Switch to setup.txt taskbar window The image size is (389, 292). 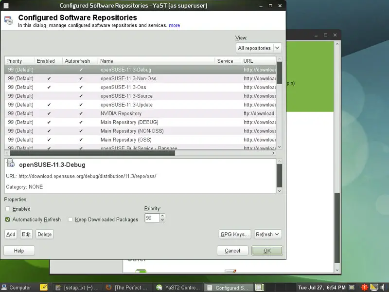(x=77, y=288)
